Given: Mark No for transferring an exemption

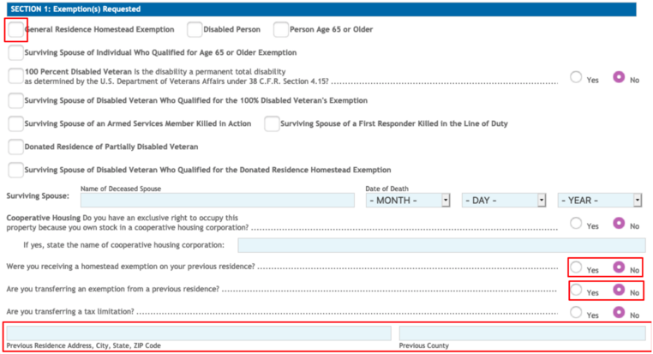Looking at the screenshot, I should point(619,290).
